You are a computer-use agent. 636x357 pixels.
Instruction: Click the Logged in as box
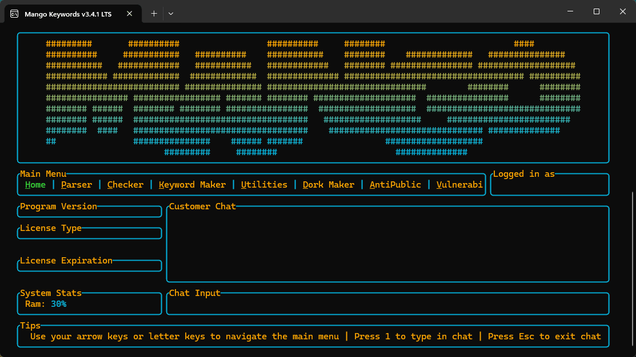click(x=549, y=184)
